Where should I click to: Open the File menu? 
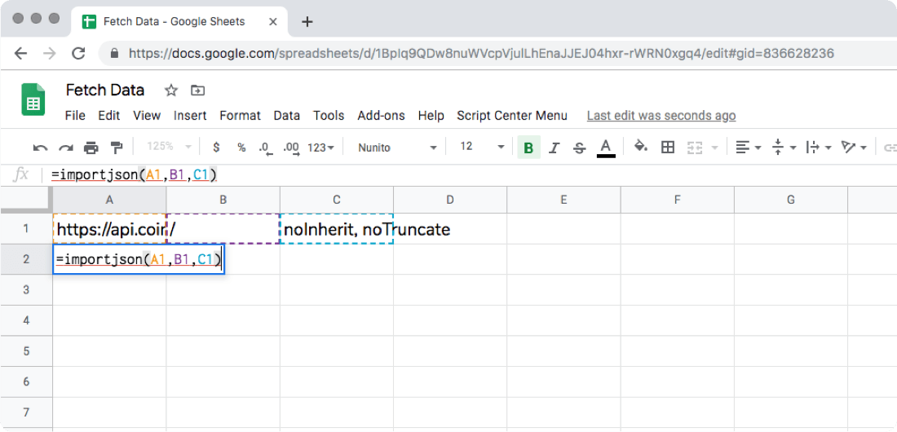75,116
